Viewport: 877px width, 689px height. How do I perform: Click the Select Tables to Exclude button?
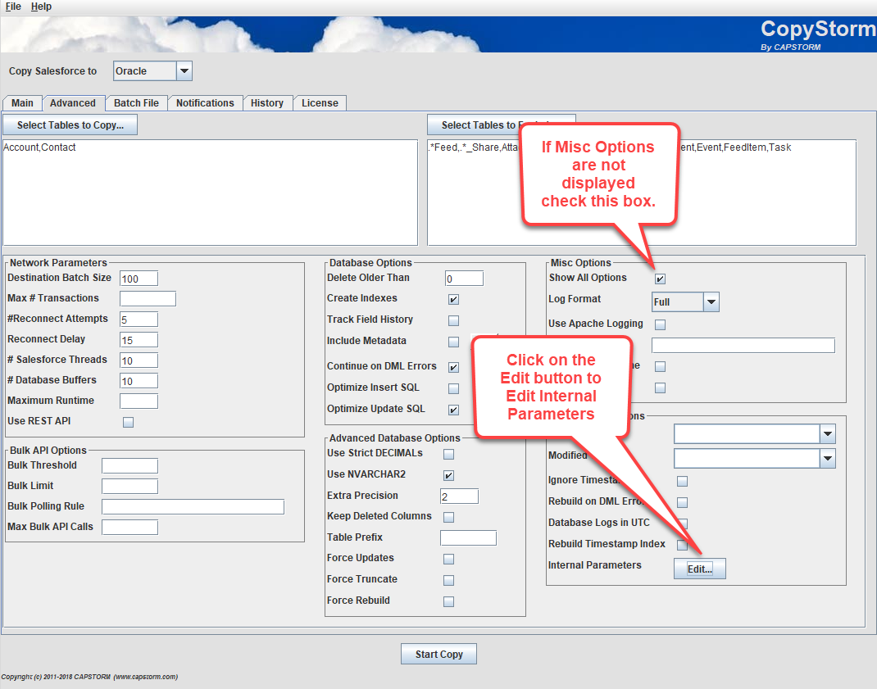501,125
